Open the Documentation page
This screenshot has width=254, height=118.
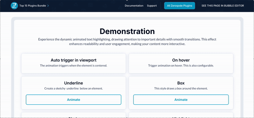point(134,6)
